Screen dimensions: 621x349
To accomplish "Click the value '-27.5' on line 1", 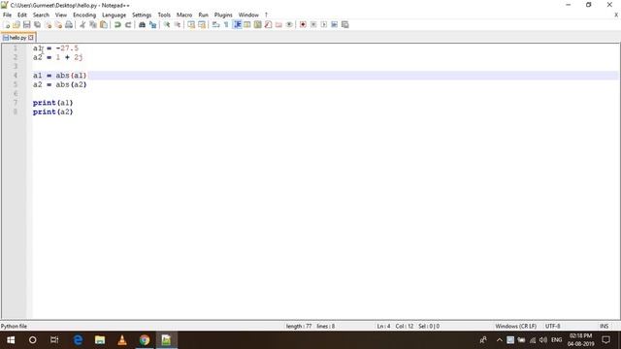I will tap(67, 48).
